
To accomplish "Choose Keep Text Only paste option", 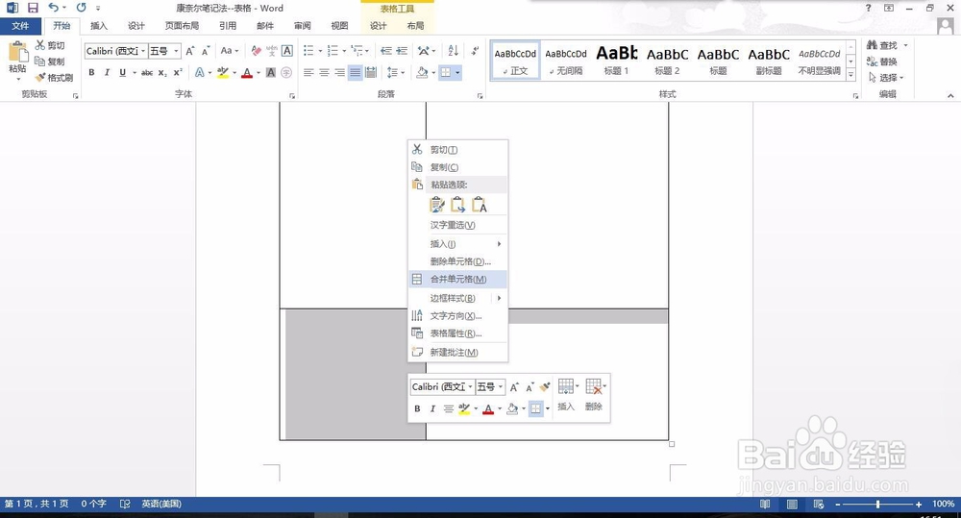I will [x=479, y=205].
